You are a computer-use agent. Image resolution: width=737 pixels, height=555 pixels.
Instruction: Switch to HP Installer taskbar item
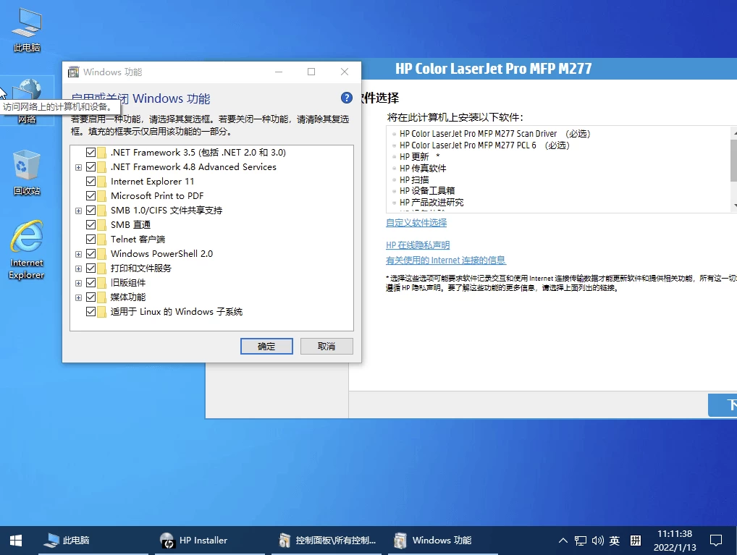tap(194, 540)
